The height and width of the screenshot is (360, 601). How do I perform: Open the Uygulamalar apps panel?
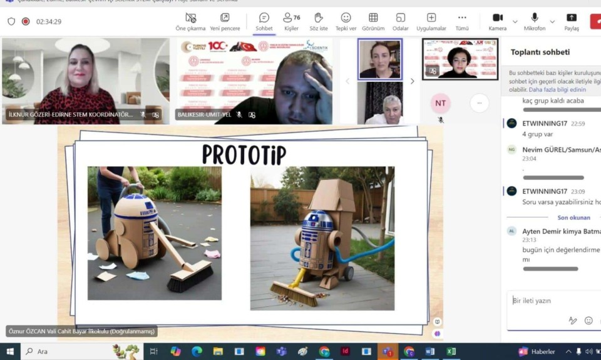[431, 22]
